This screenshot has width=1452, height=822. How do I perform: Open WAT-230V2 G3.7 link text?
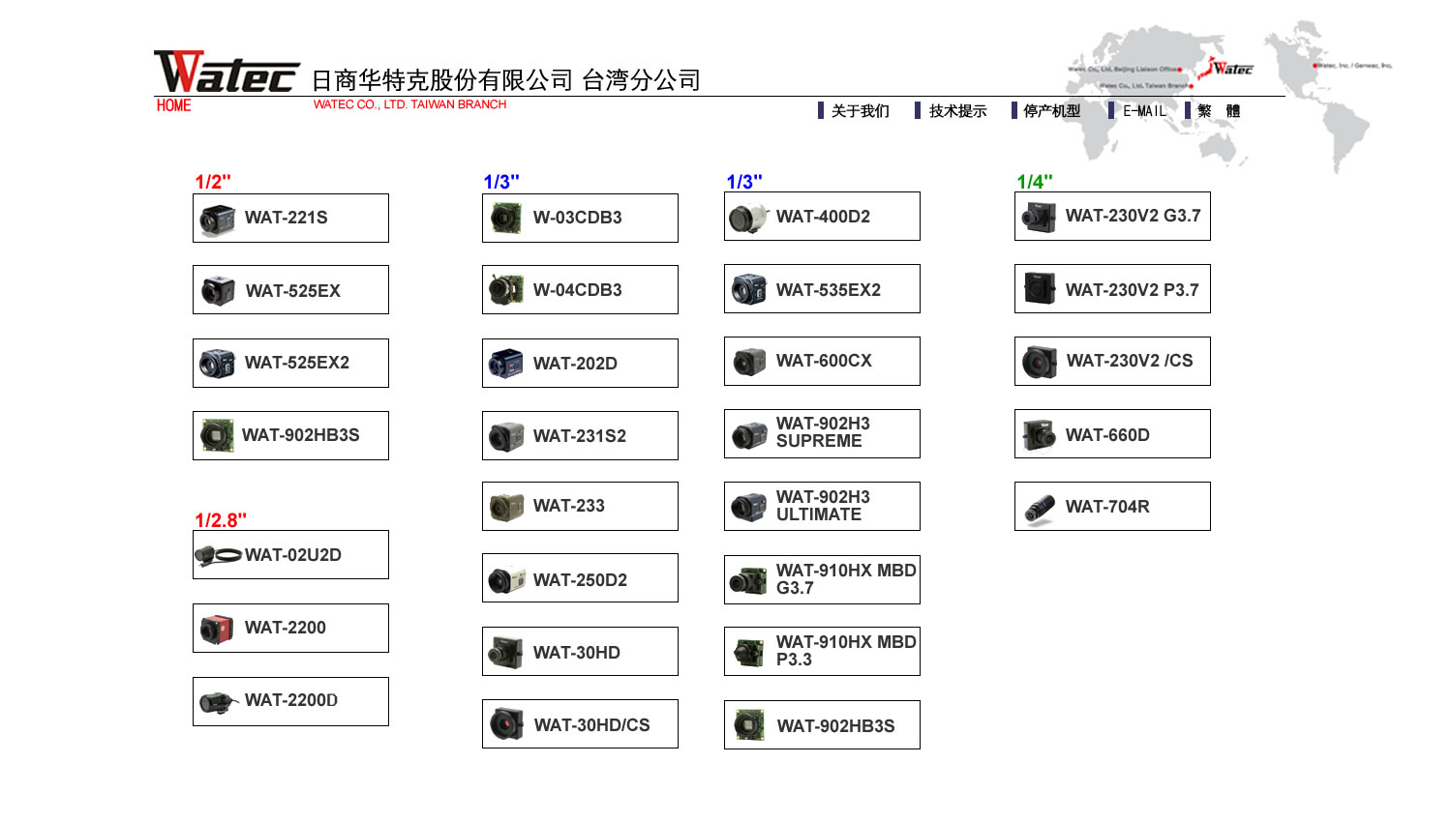(1133, 216)
